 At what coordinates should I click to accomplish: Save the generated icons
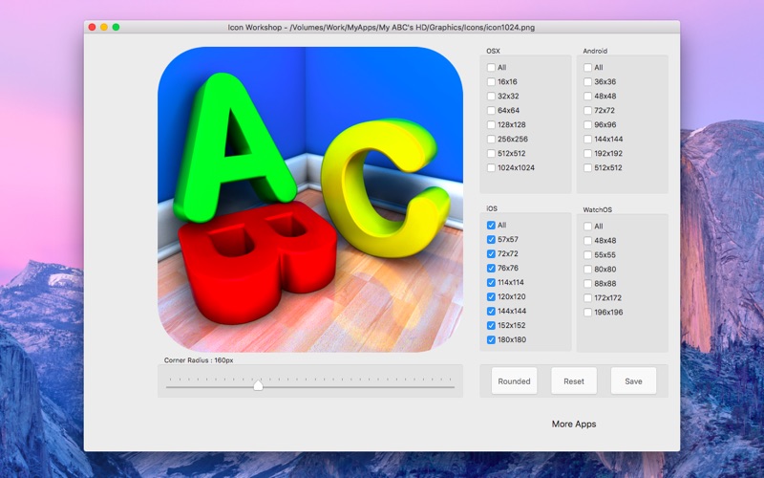point(633,380)
